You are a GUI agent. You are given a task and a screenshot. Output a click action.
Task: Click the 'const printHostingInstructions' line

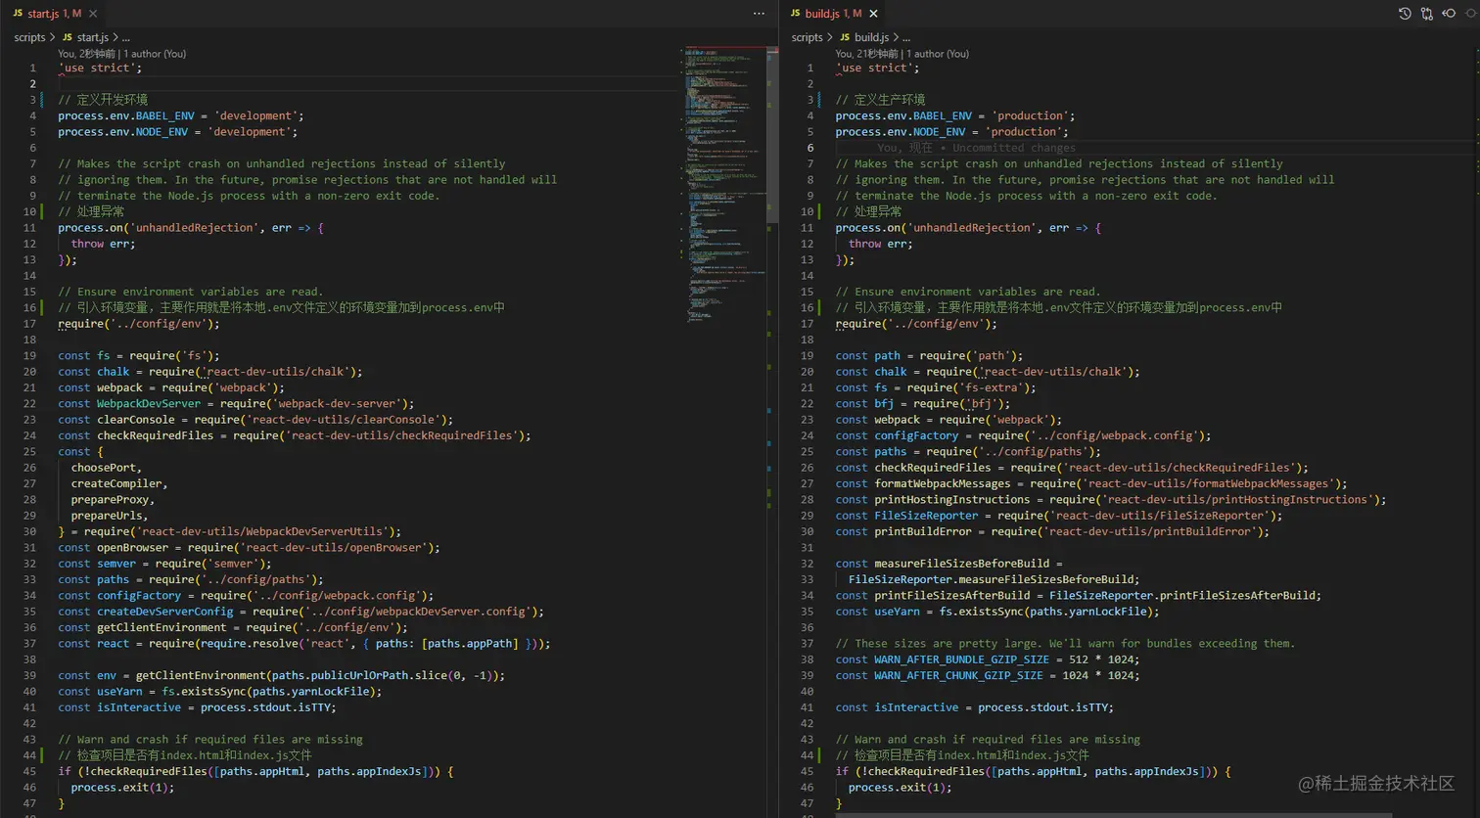coord(1111,499)
